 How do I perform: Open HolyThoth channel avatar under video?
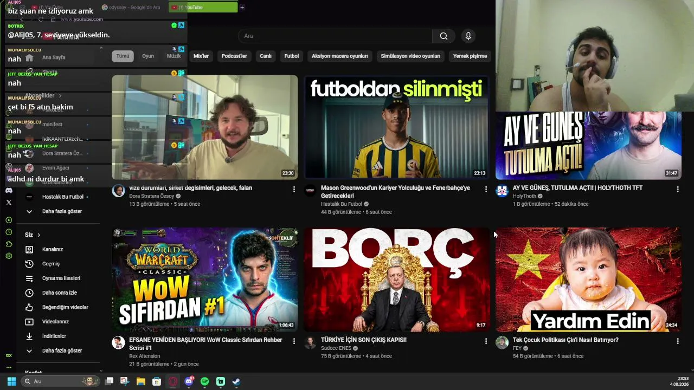[x=502, y=191]
